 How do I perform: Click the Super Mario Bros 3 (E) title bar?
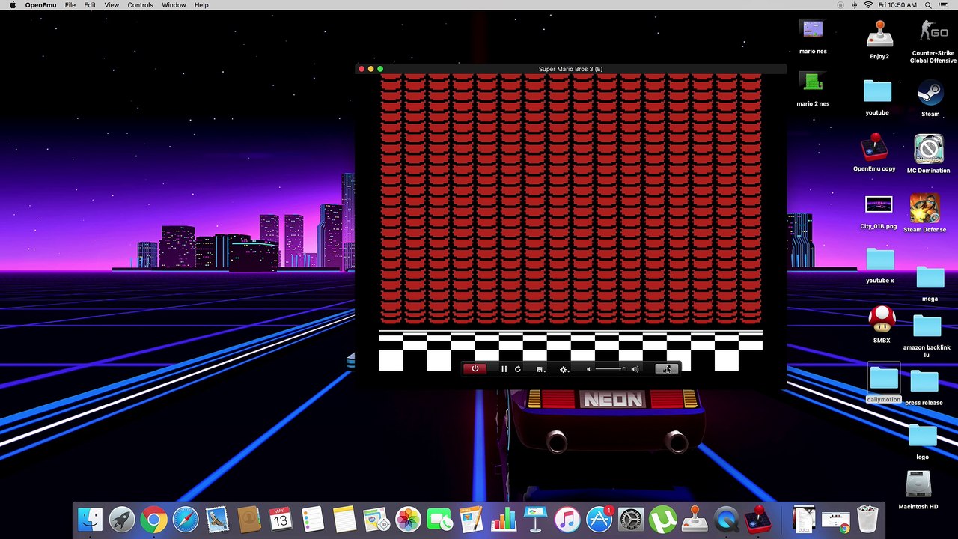pyautogui.click(x=570, y=69)
